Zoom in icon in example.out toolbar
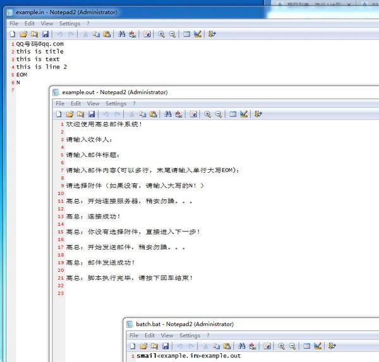 click(x=207, y=114)
